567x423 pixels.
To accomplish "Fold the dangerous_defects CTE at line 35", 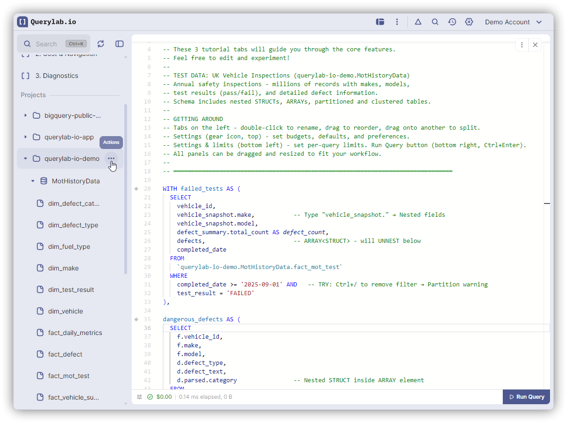I will coord(136,319).
